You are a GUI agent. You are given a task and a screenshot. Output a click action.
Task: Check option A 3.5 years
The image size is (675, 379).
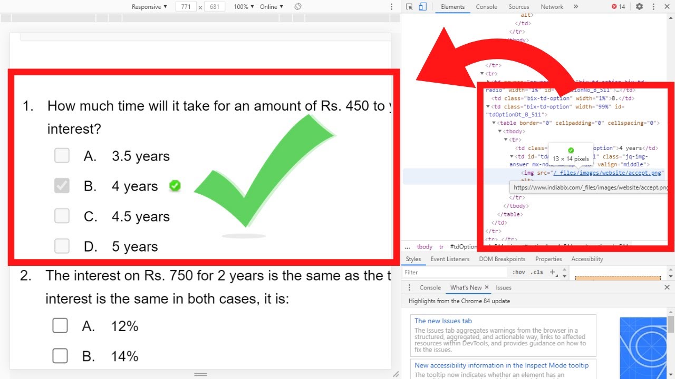coord(62,155)
